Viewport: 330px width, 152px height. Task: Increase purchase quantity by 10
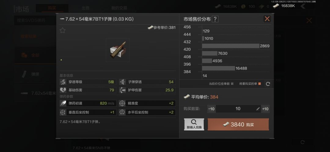tap(265, 109)
